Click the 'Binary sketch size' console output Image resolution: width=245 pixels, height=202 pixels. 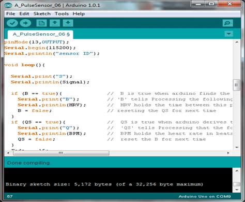click(104, 184)
